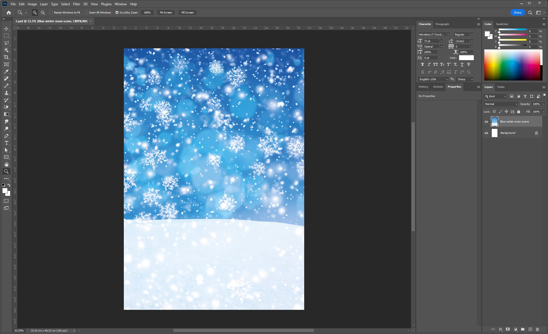Click the Zoom Out magnifier icon
The image size is (548, 334).
coord(43,12)
